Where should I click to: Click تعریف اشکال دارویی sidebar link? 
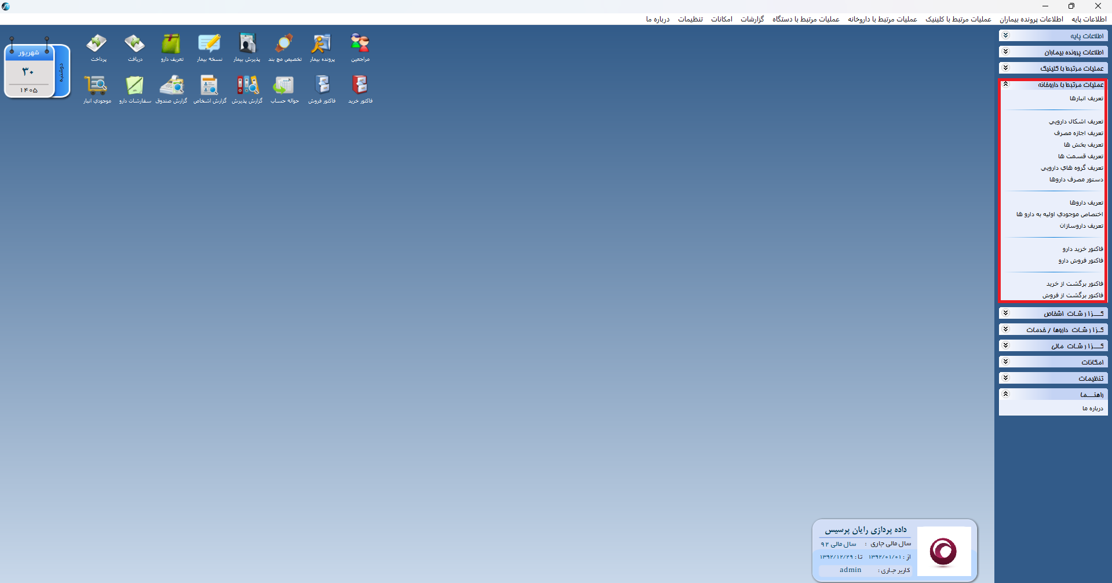[x=1075, y=122]
